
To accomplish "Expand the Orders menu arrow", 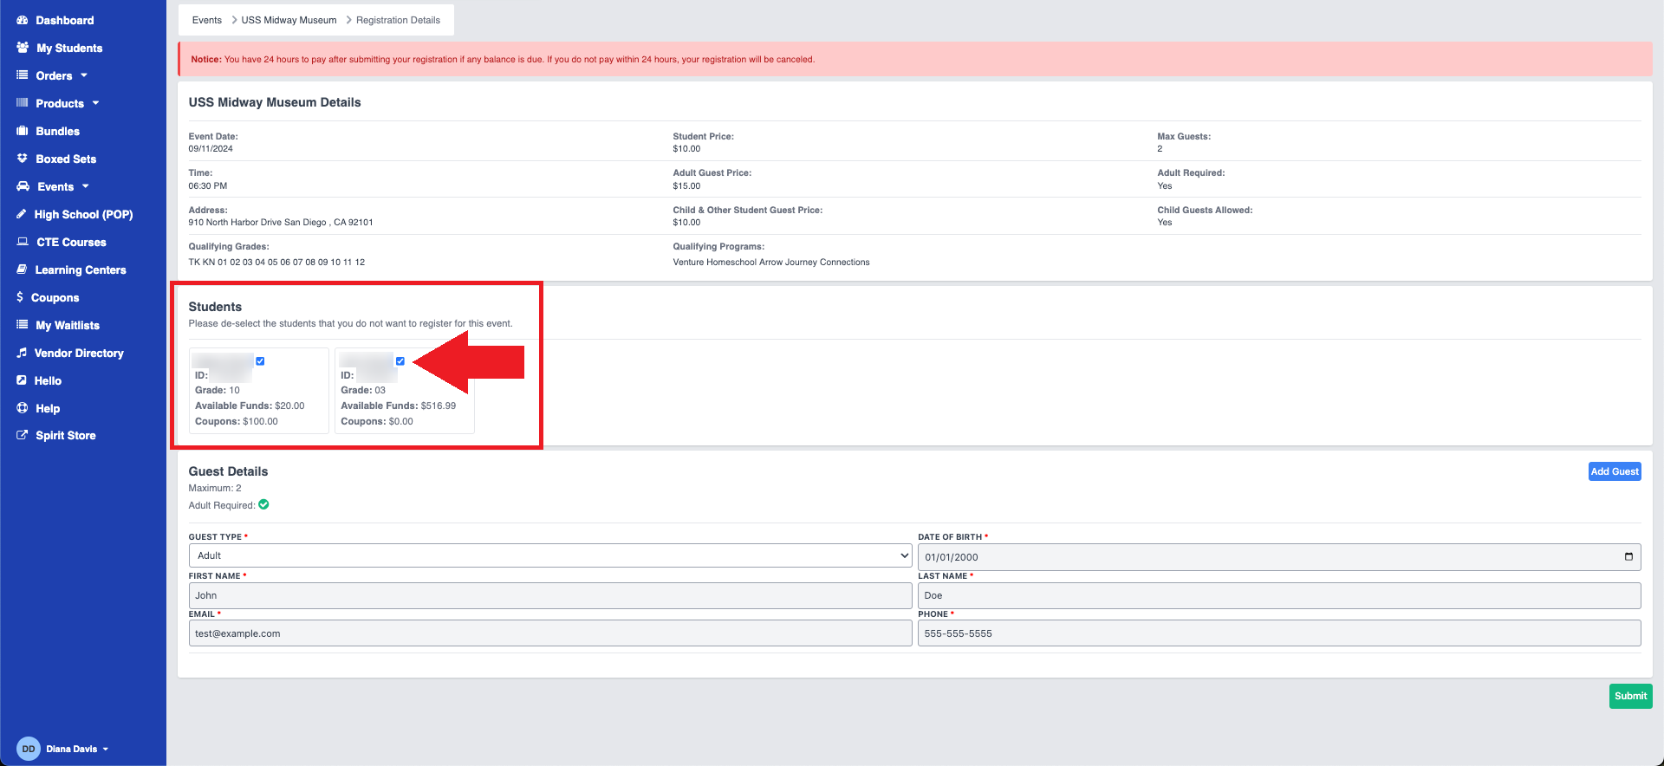I will [x=84, y=75].
